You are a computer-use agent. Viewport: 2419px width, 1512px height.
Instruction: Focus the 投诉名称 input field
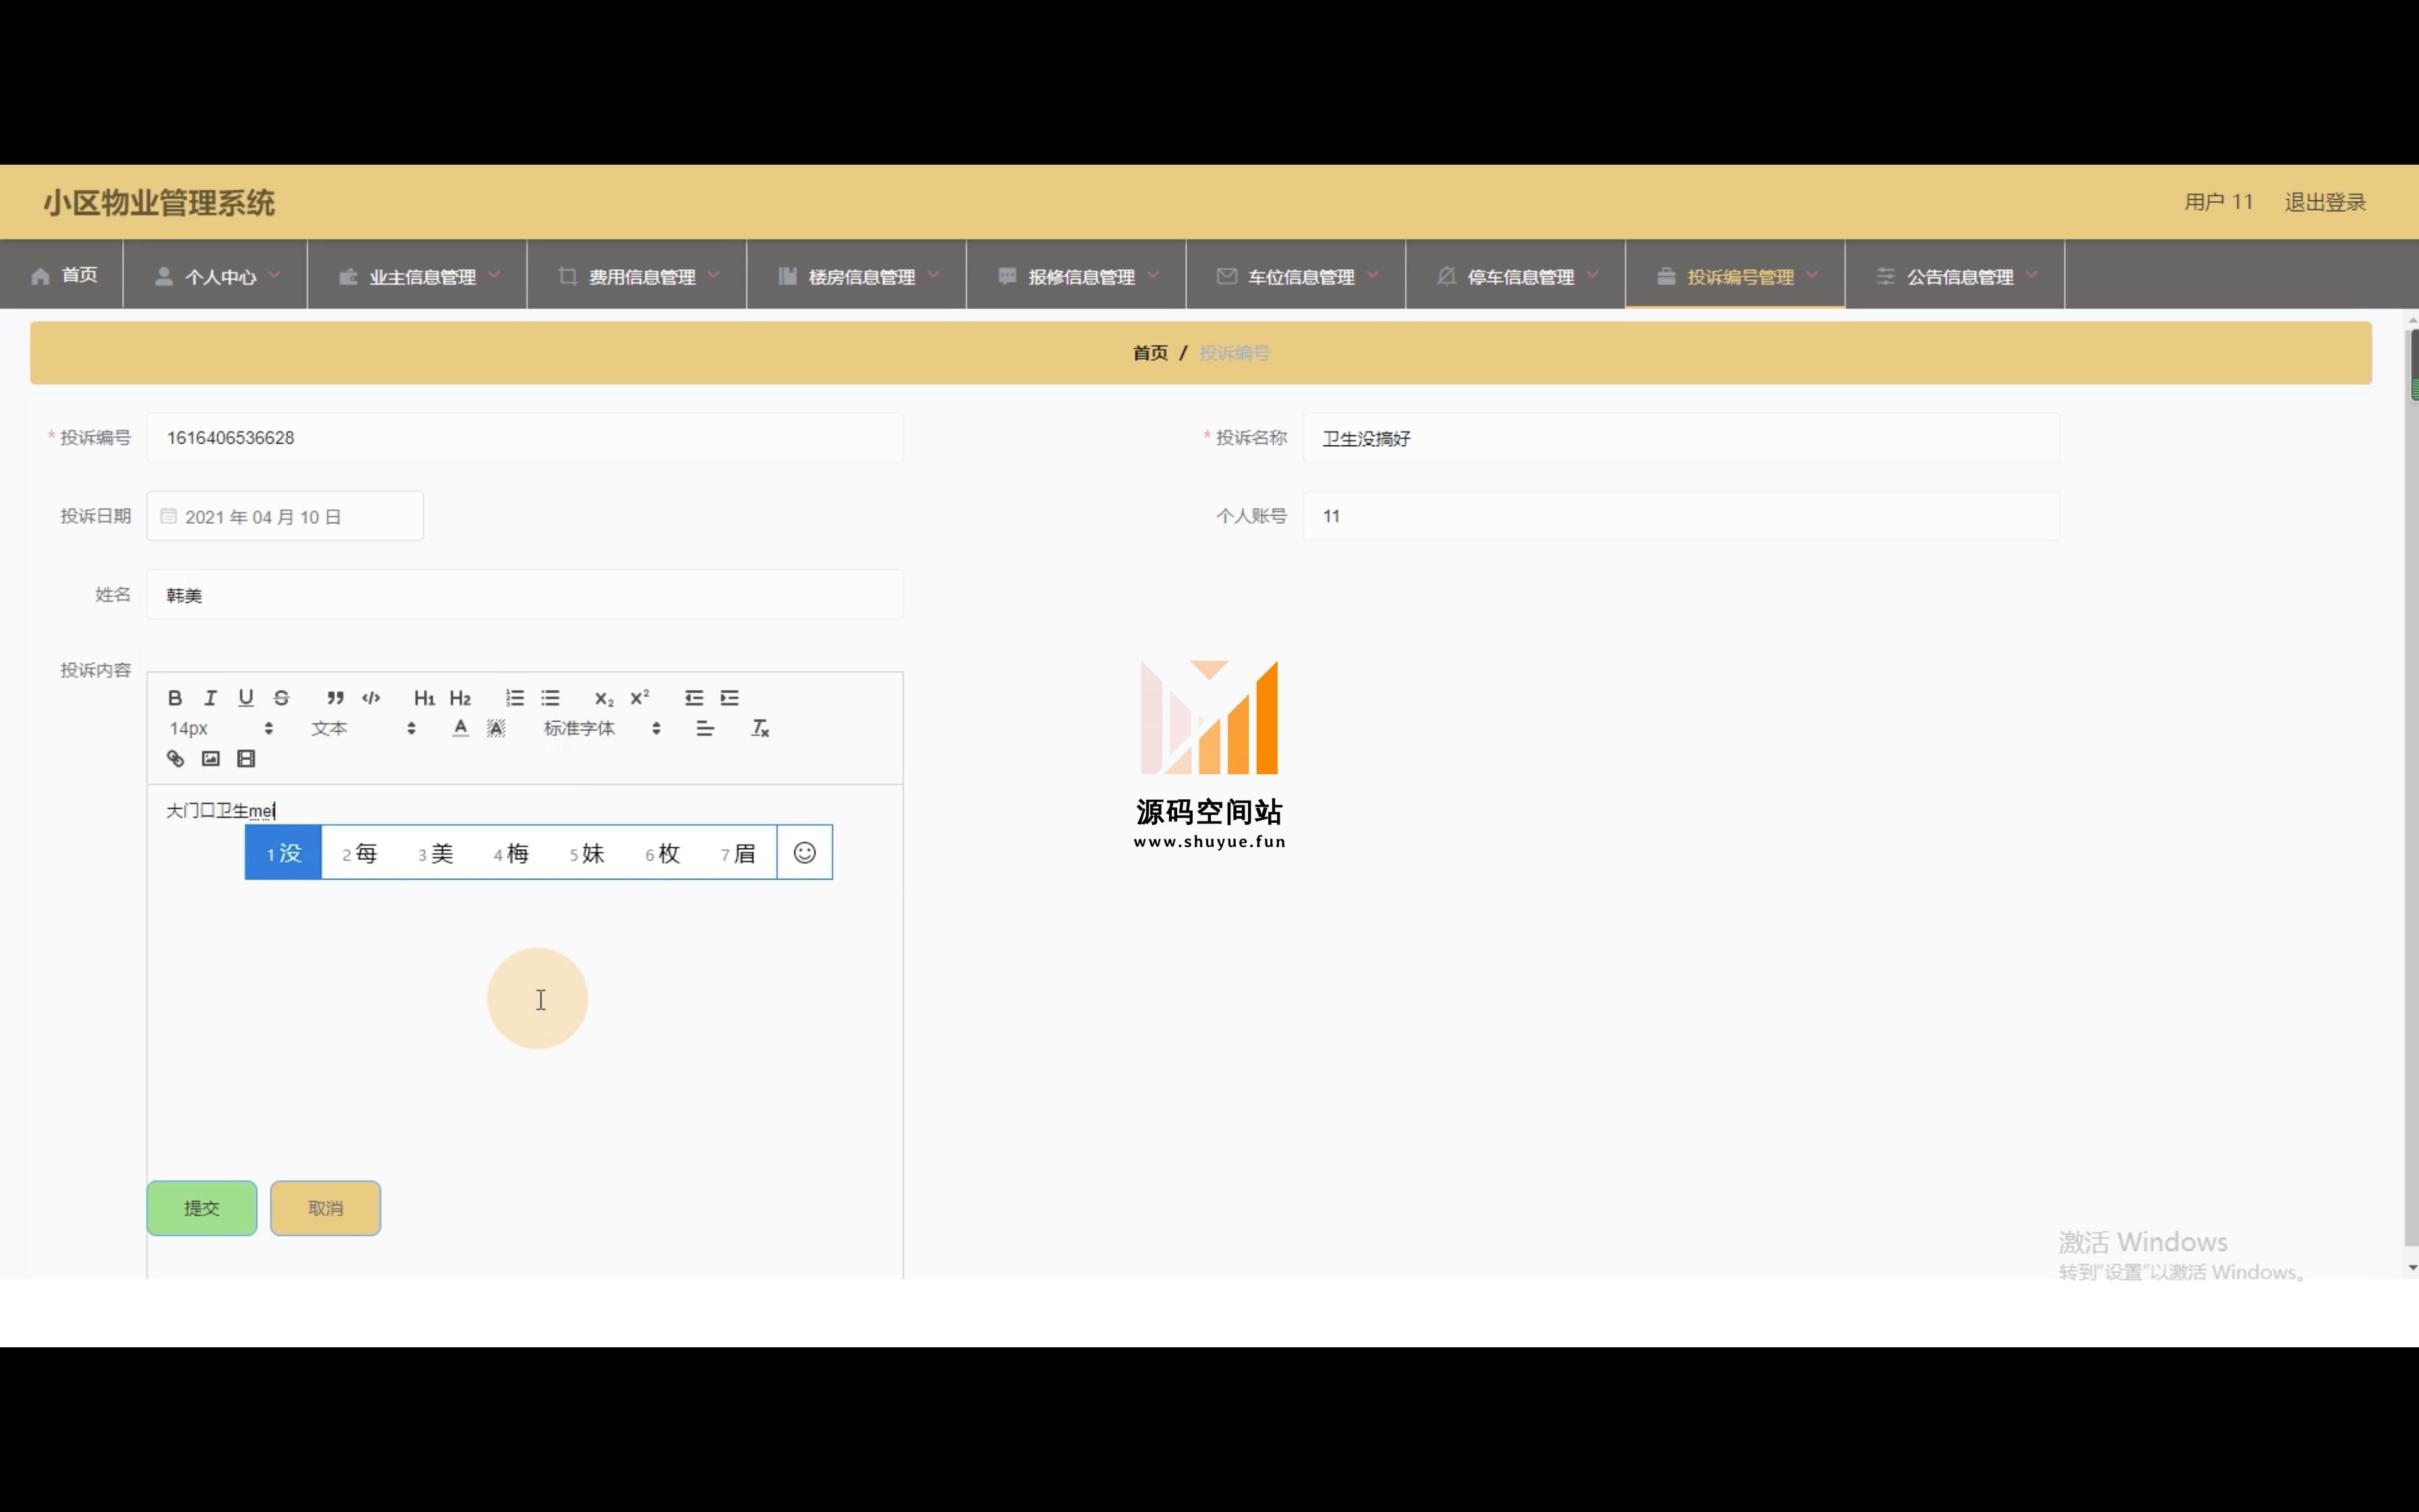coord(1681,438)
